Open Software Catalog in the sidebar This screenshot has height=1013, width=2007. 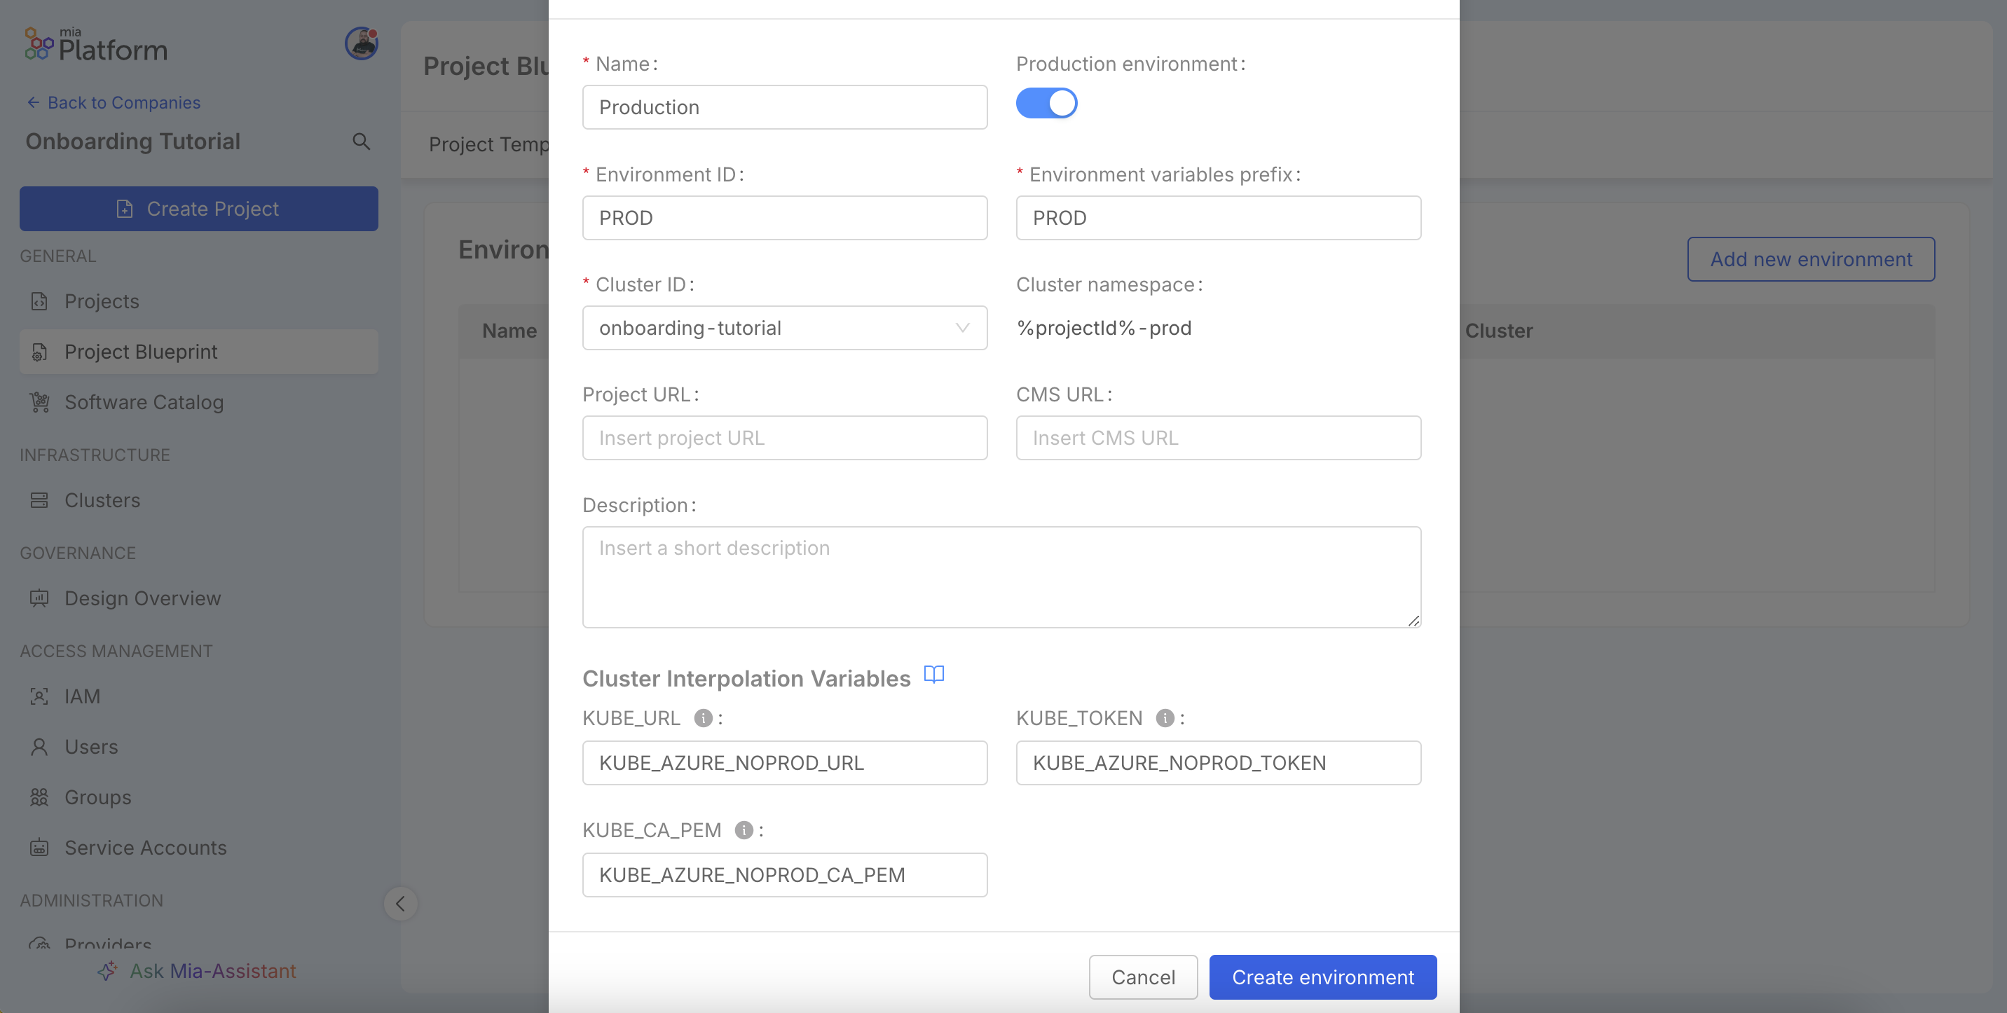(x=199, y=403)
